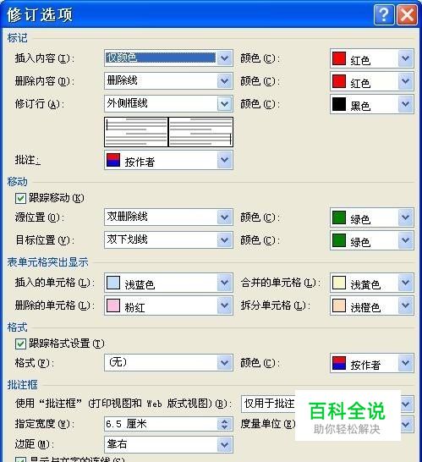Click the 指定宽度 field showing 6.5 厘米
The height and width of the screenshot is (462, 422).
coord(168,424)
